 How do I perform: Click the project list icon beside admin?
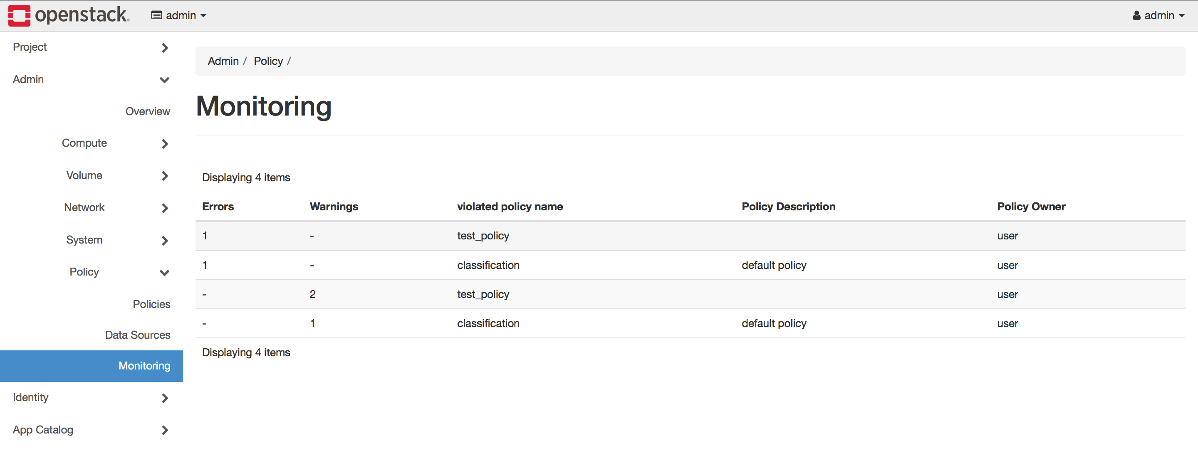(156, 15)
